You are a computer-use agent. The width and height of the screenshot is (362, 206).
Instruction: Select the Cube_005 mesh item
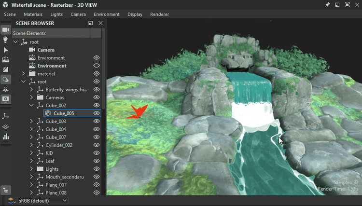pyautogui.click(x=72, y=113)
